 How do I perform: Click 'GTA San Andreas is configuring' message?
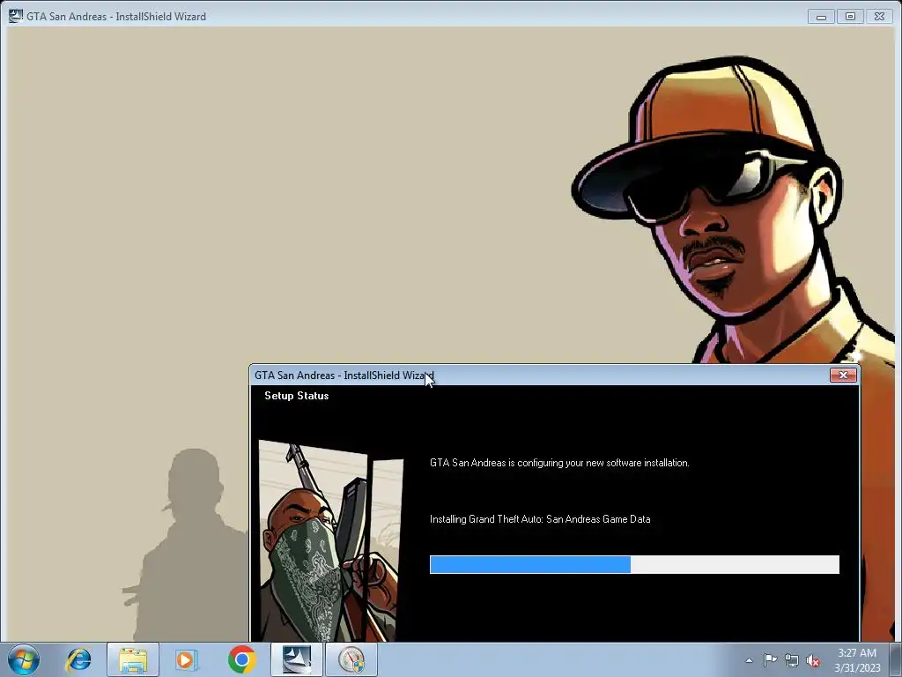[559, 463]
